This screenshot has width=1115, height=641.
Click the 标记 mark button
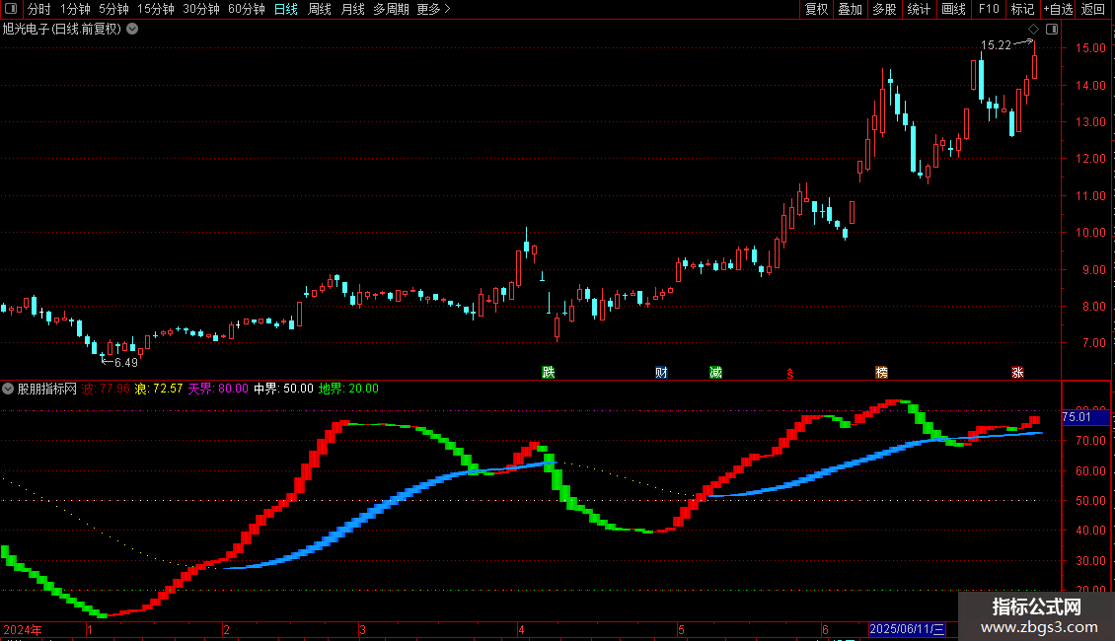coord(1022,9)
